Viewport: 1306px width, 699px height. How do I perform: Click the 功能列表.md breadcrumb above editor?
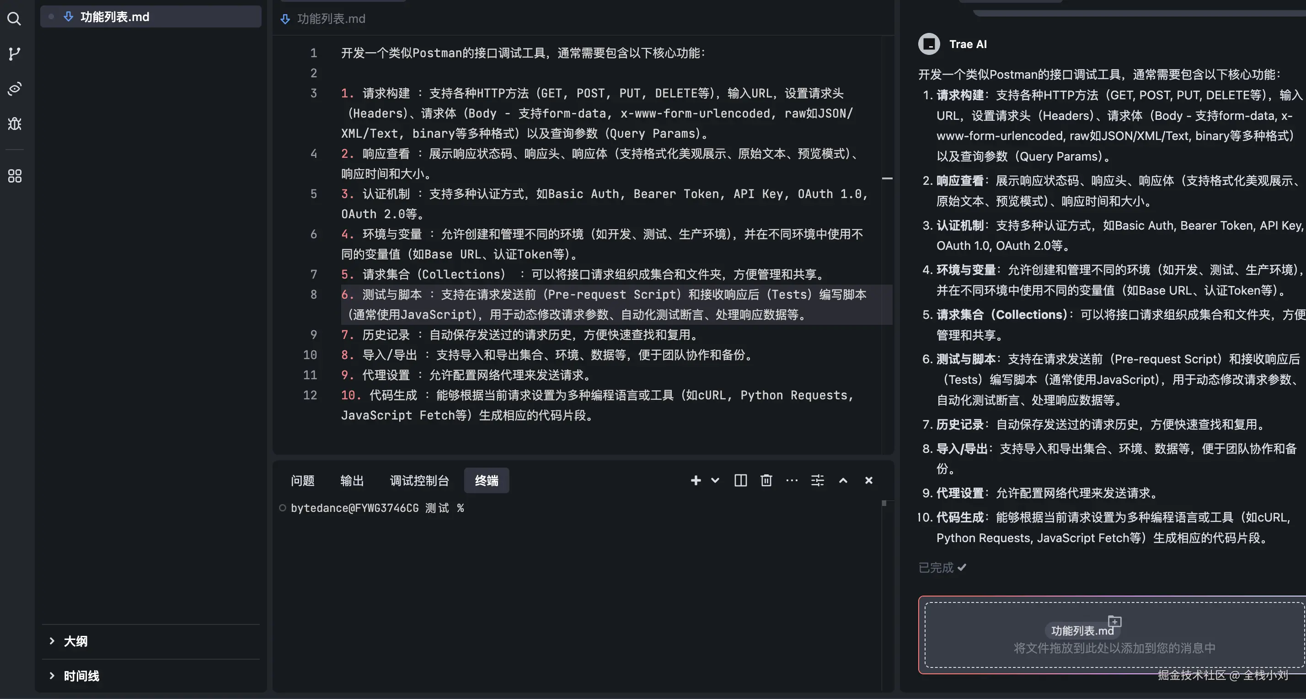[x=331, y=19]
